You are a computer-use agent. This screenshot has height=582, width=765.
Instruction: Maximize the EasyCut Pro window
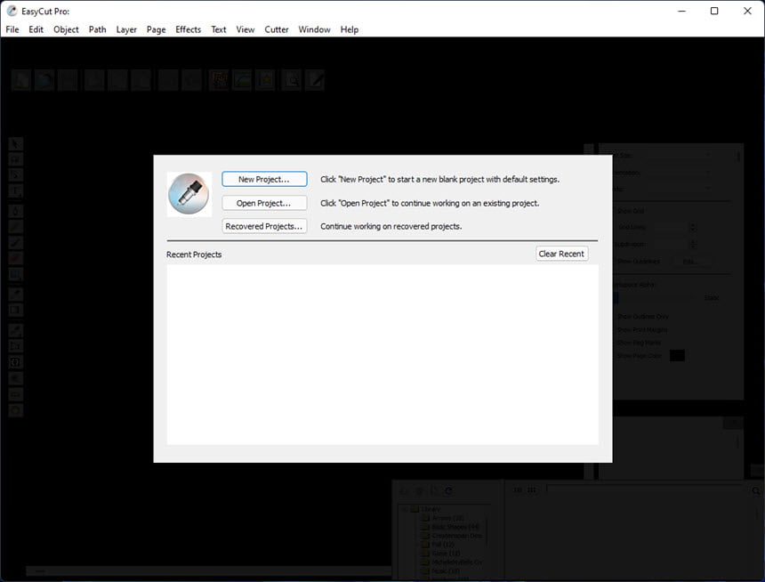714,11
